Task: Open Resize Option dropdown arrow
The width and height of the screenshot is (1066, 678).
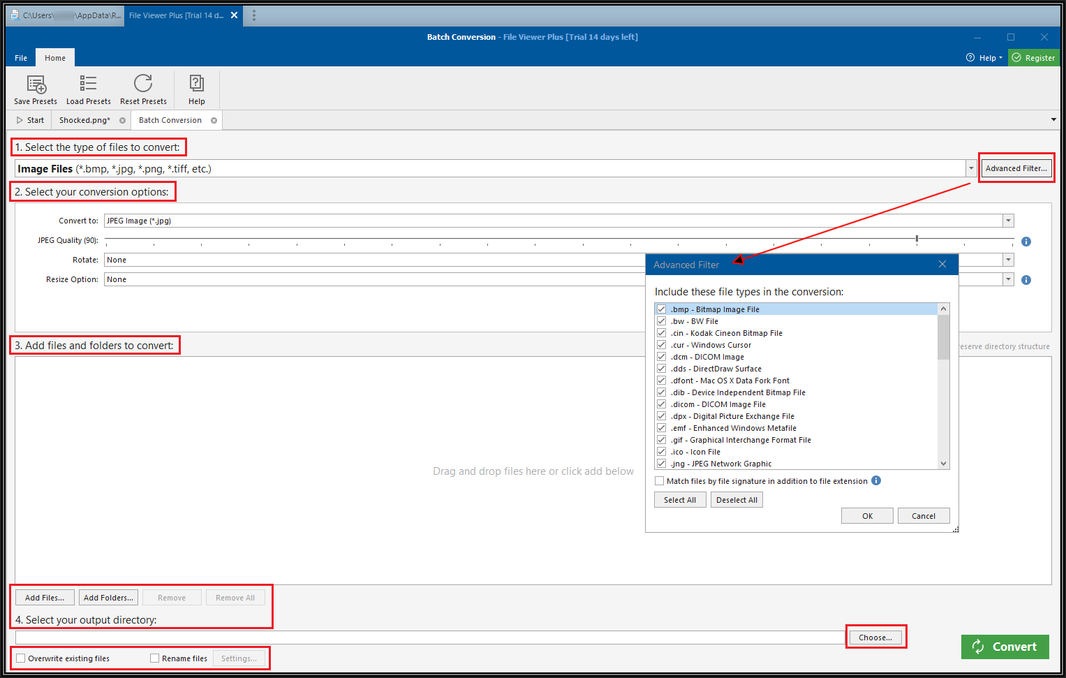Action: coord(1008,279)
